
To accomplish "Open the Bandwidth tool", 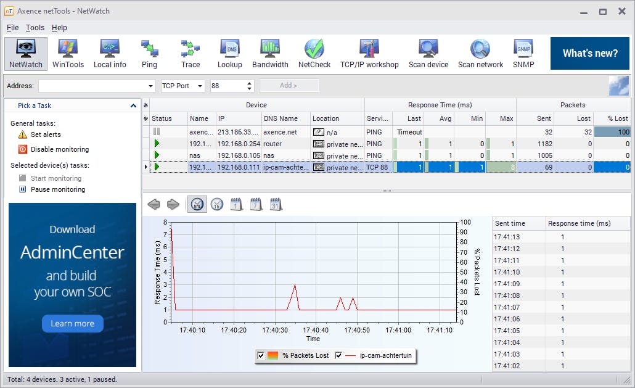I will [270, 54].
